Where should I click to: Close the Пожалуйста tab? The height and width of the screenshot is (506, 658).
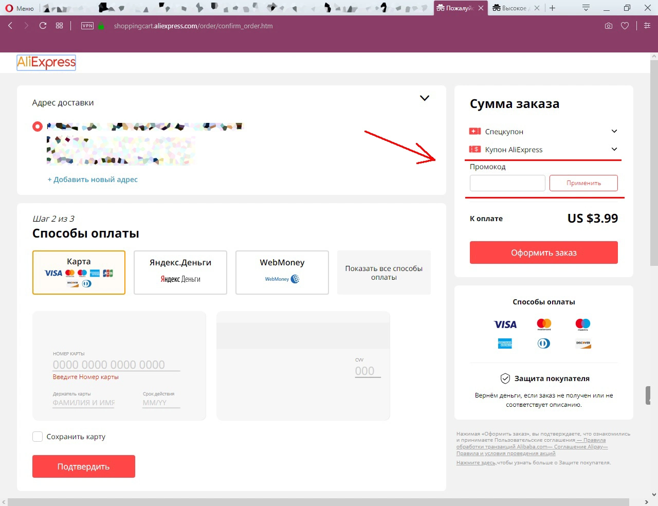pyautogui.click(x=481, y=8)
